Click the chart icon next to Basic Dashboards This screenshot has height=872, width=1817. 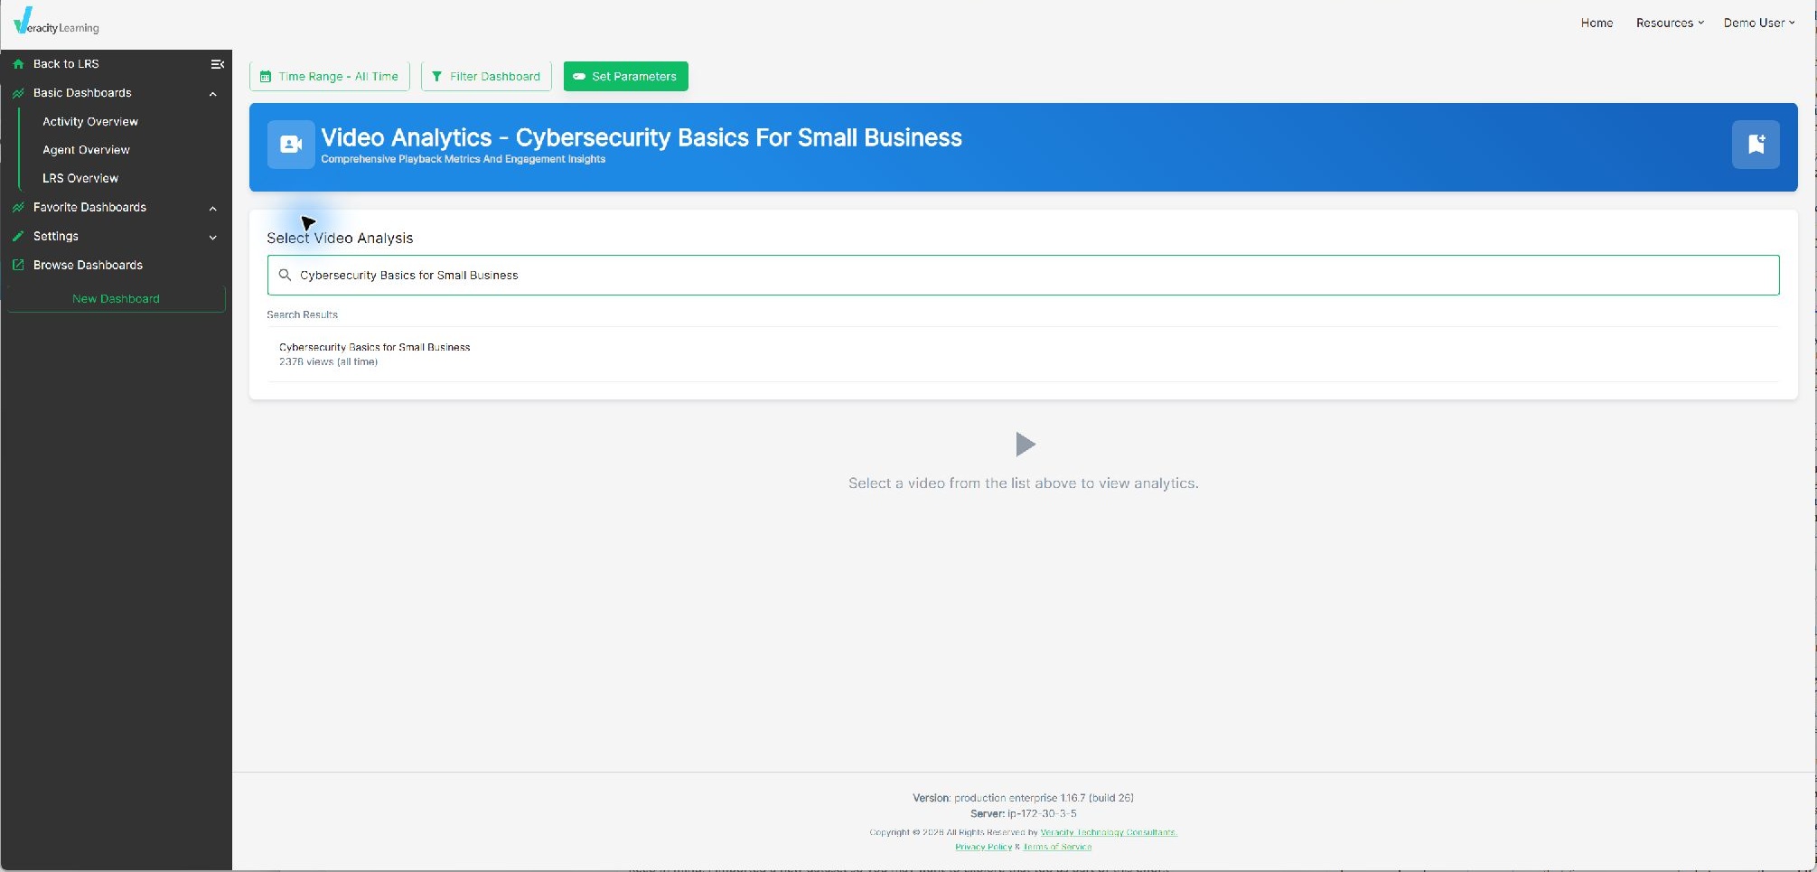18,93
